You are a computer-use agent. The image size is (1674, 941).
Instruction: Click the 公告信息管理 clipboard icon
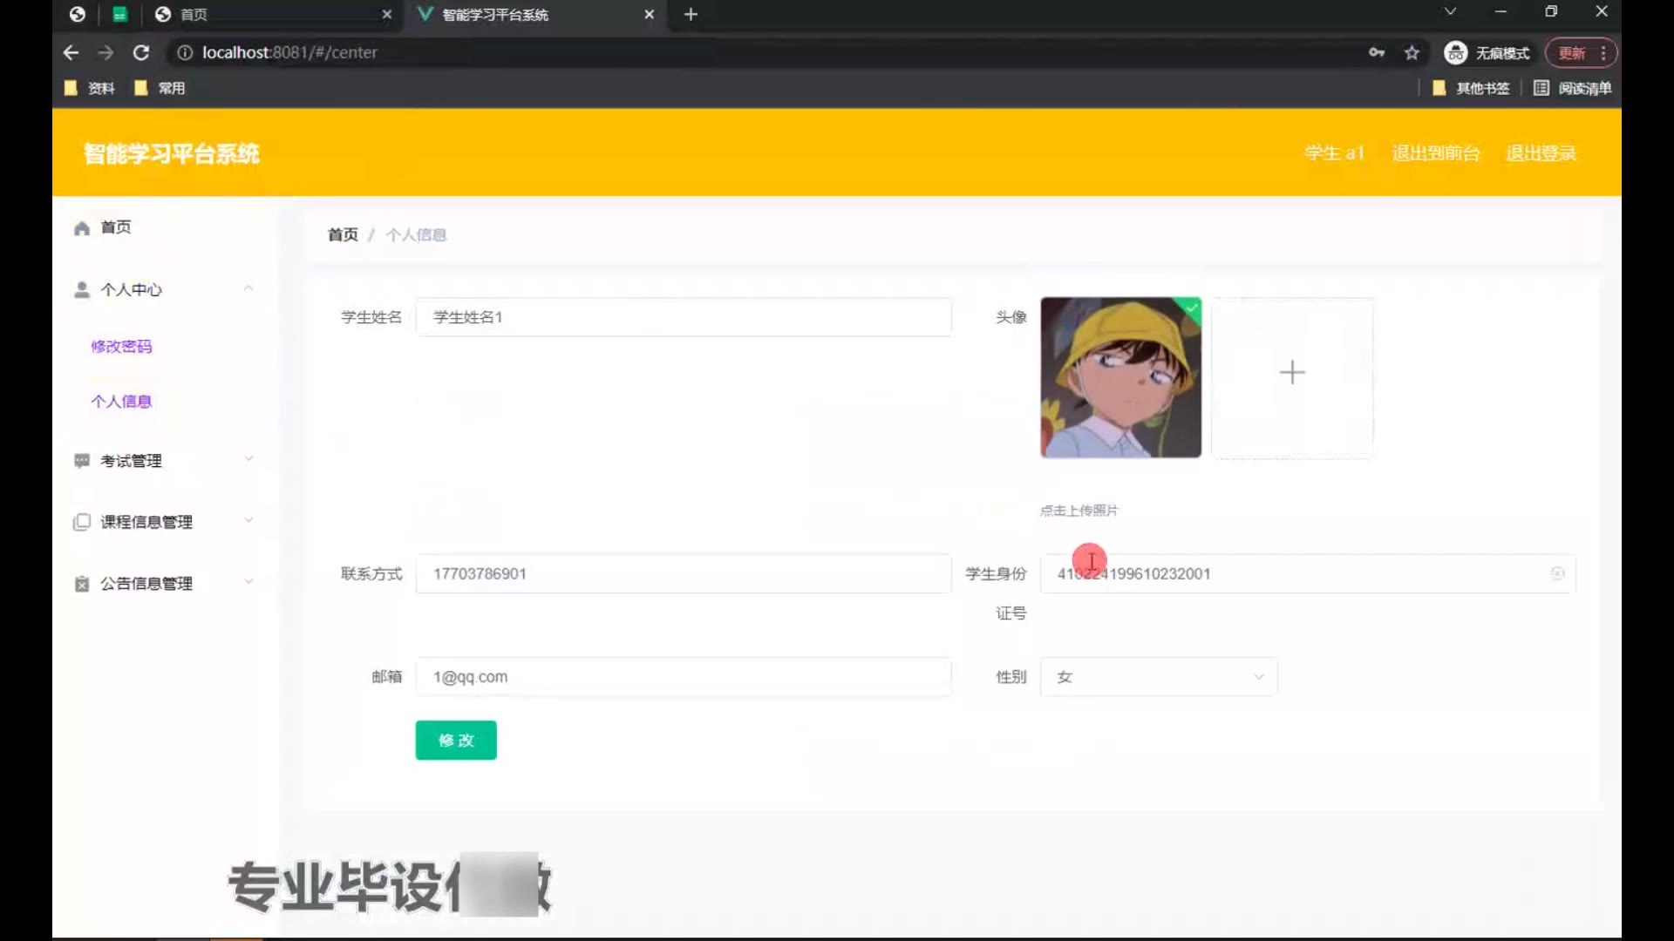pyautogui.click(x=82, y=584)
